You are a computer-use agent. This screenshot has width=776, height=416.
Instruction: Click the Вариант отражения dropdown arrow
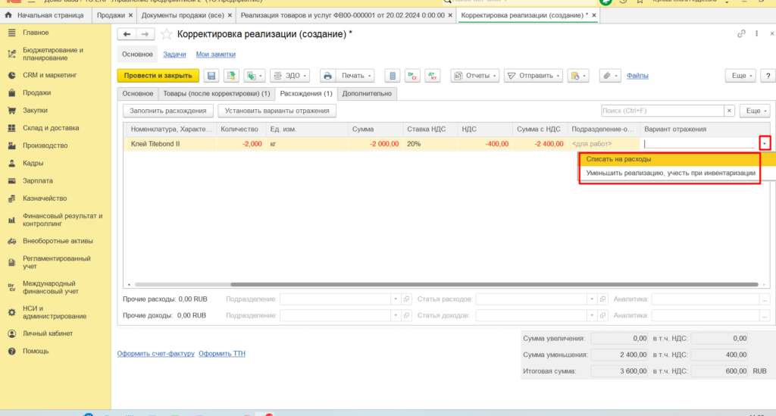(x=765, y=144)
